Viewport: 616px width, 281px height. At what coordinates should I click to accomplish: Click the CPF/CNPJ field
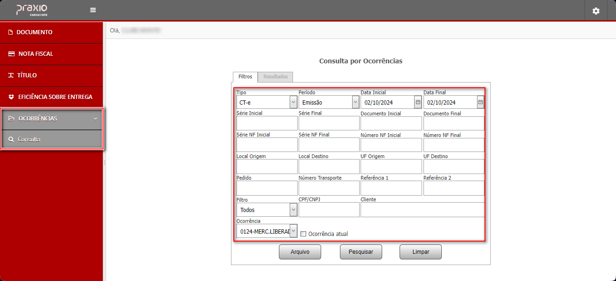[x=329, y=210]
